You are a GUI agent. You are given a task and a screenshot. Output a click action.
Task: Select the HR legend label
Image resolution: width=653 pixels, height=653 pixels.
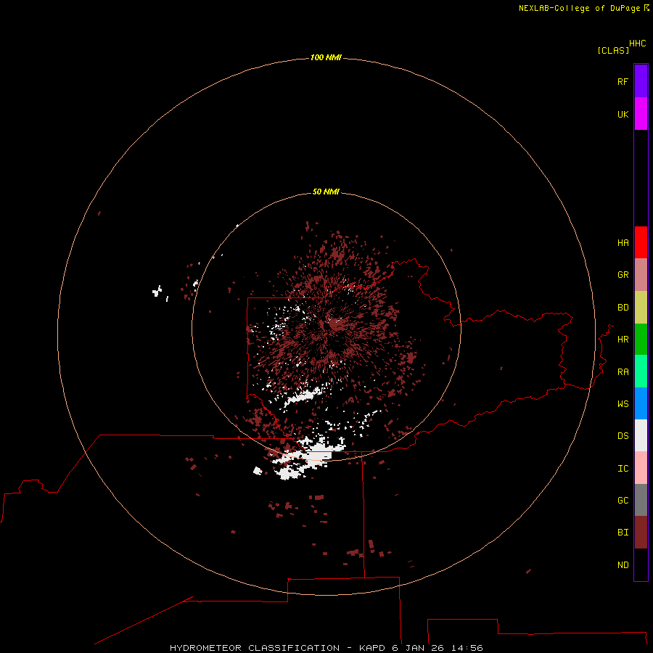[x=623, y=340]
